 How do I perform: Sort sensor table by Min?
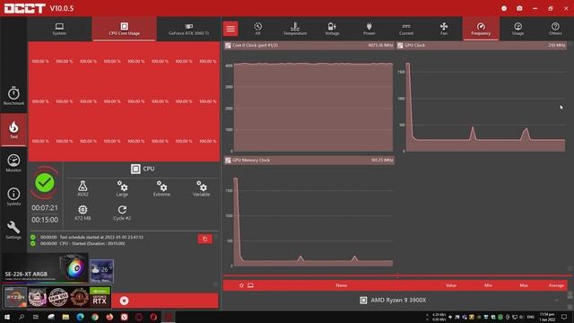point(488,285)
